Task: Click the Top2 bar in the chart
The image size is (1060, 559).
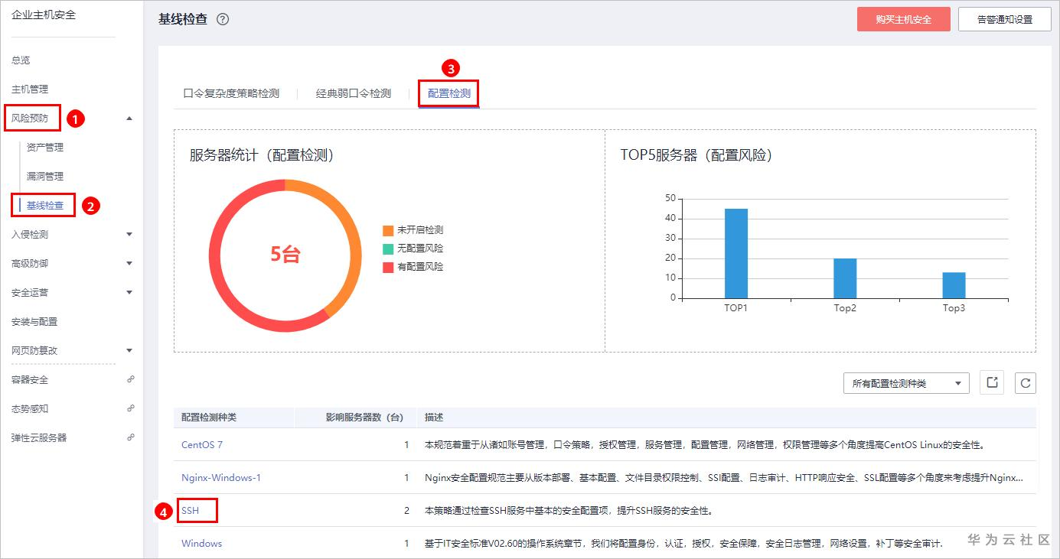Action: click(845, 278)
